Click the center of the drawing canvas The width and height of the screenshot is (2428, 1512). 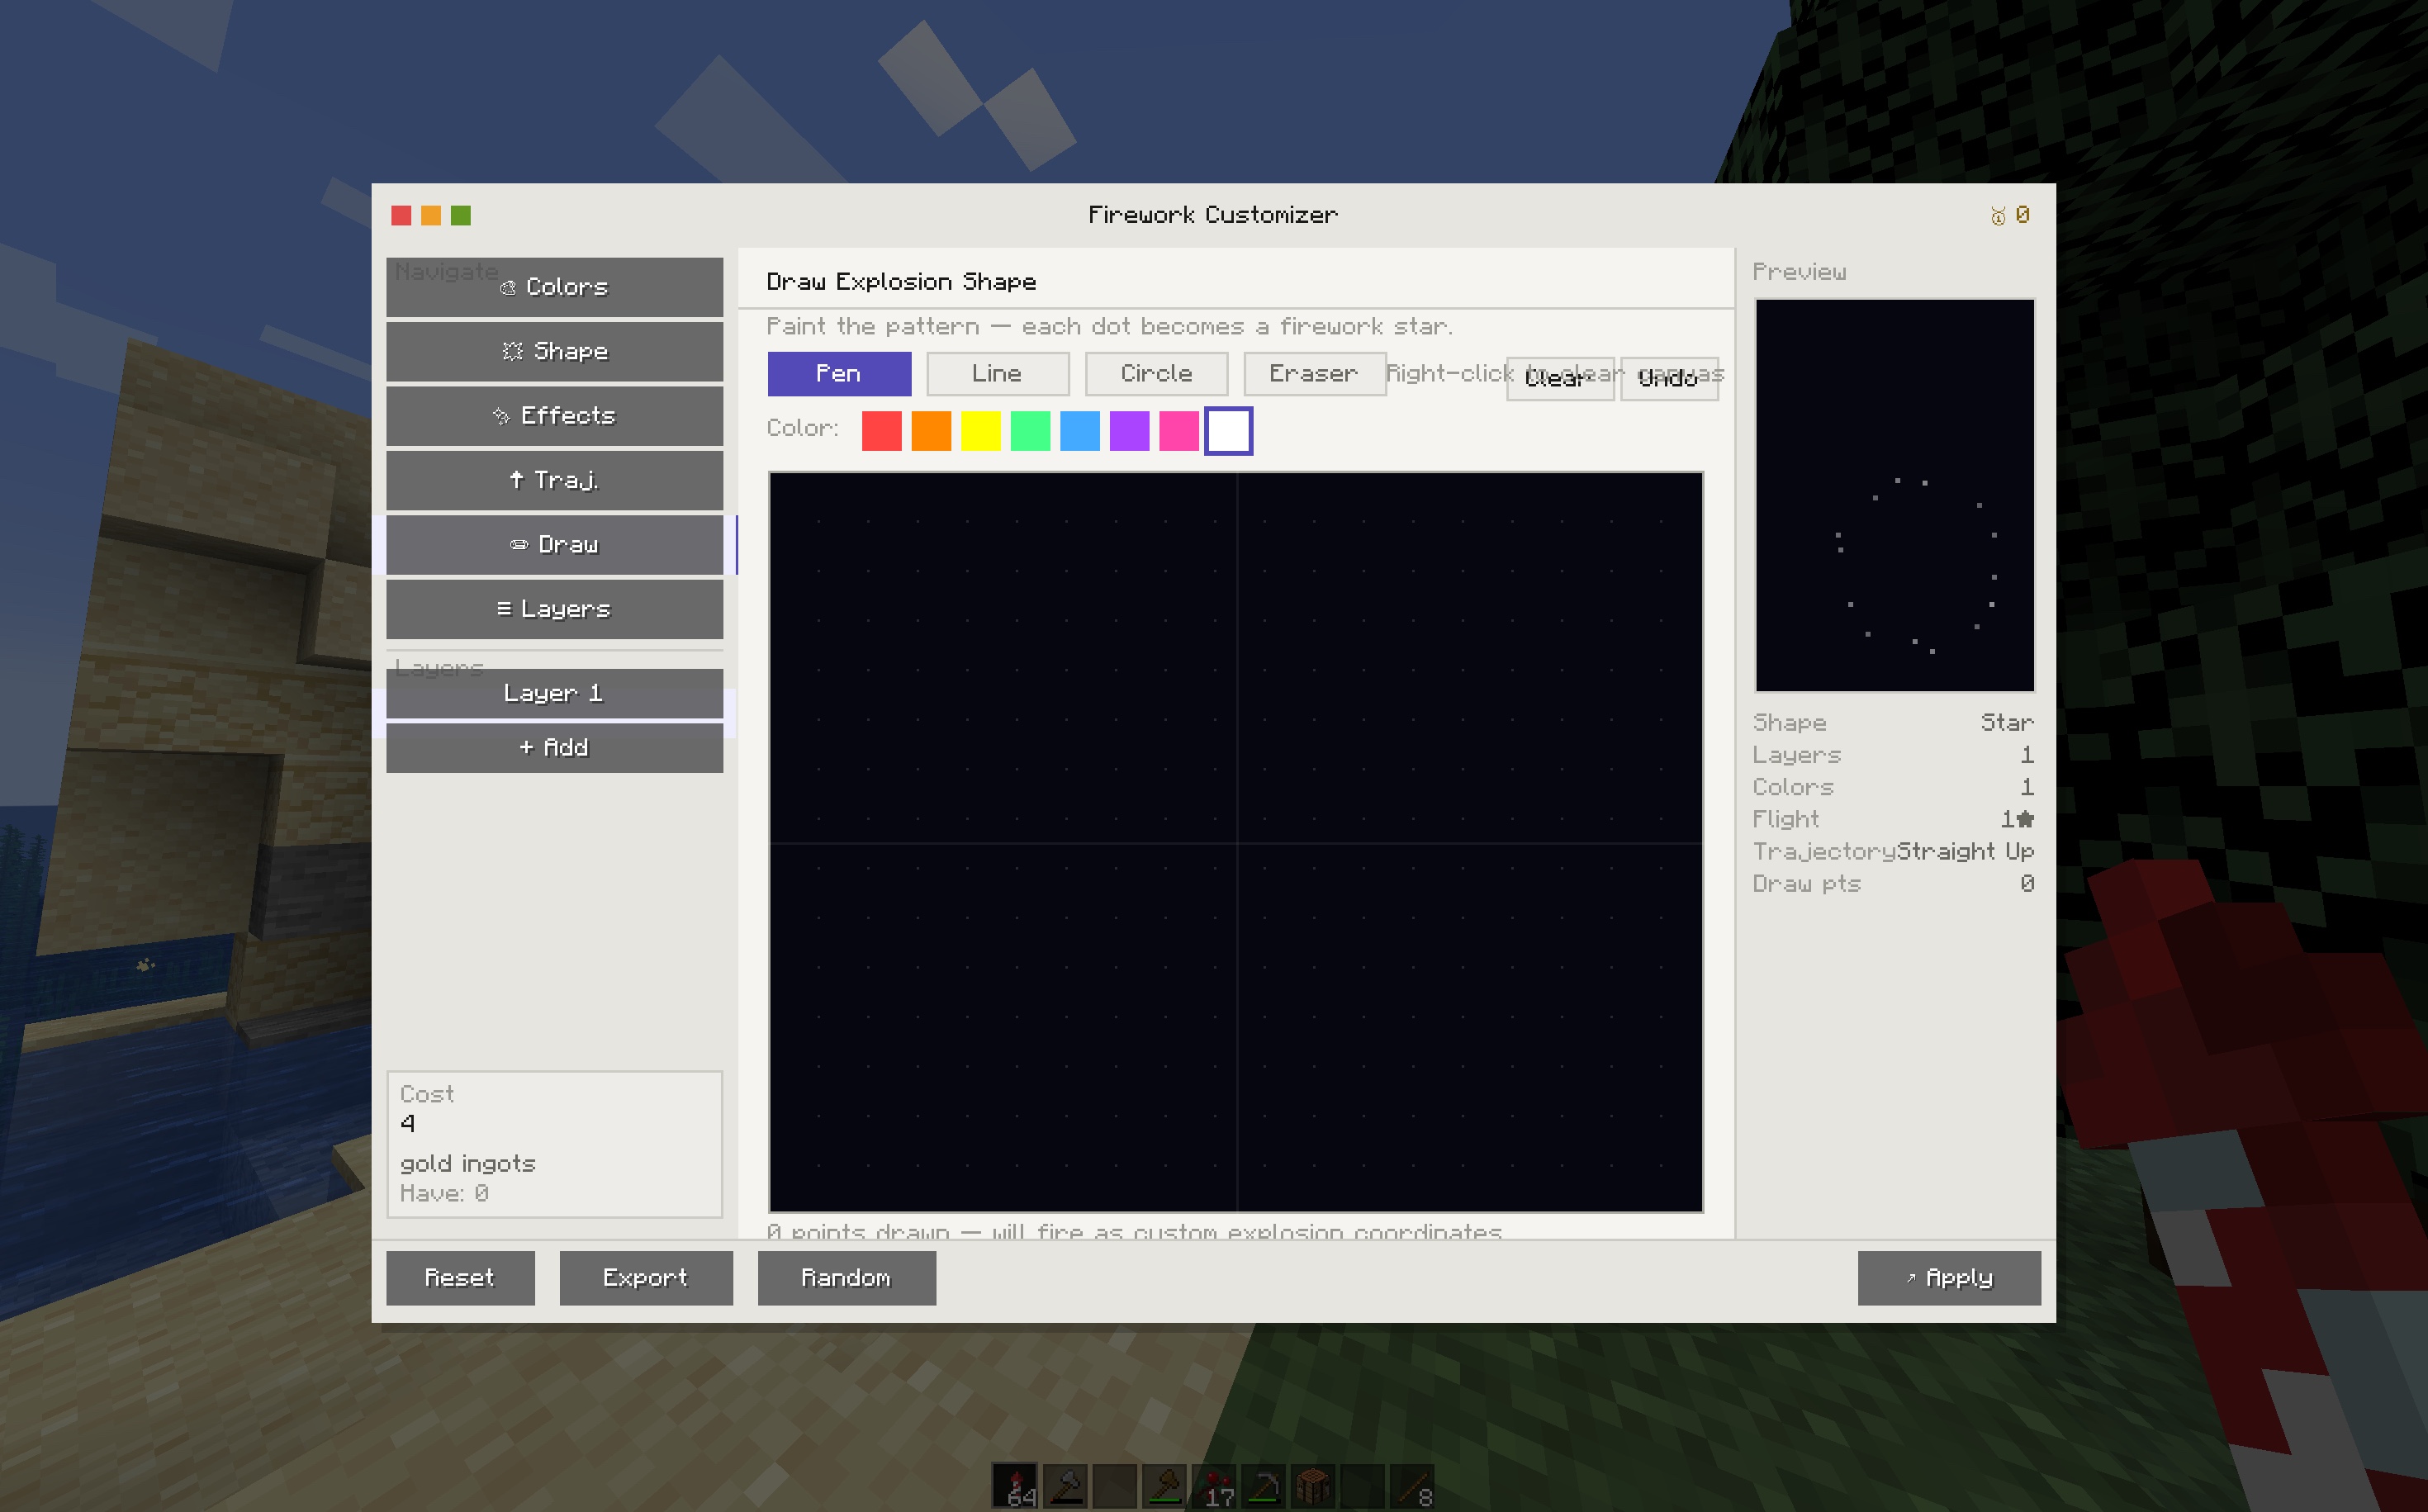tap(1236, 842)
